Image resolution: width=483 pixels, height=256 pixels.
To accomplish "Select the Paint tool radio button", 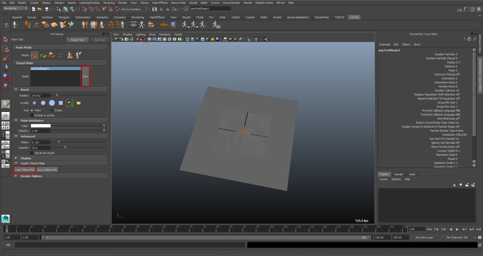I will point(32,111).
